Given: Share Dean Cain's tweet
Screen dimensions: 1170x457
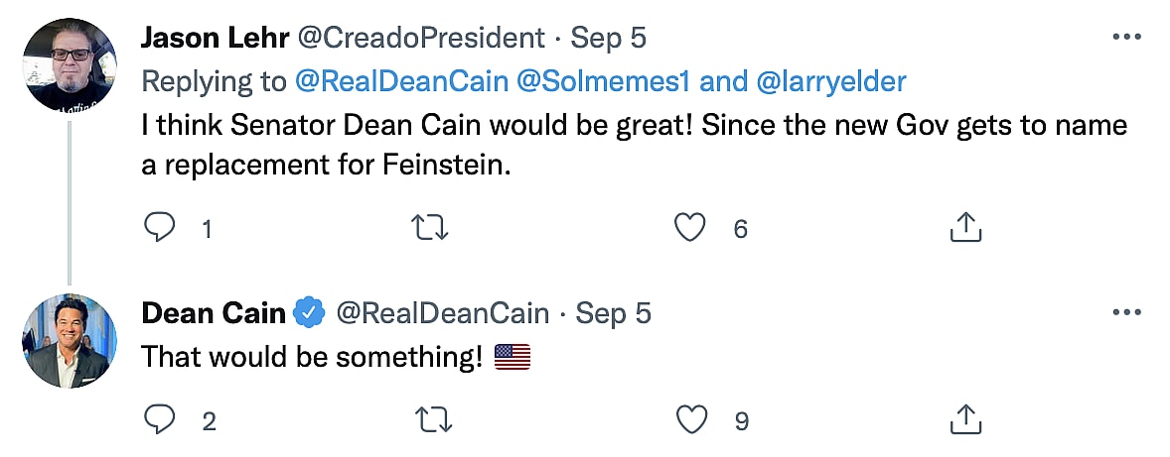Looking at the screenshot, I should (965, 420).
